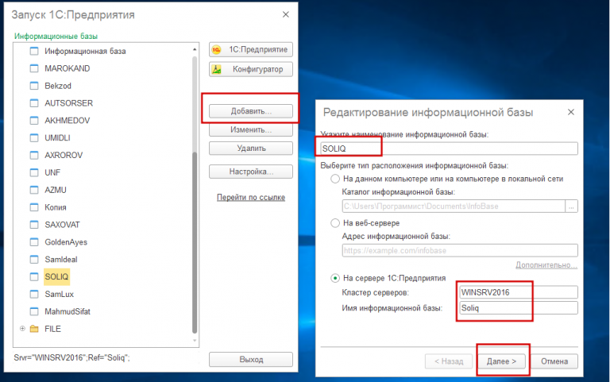Click the Далее button
This screenshot has height=382, width=610.
(501, 361)
